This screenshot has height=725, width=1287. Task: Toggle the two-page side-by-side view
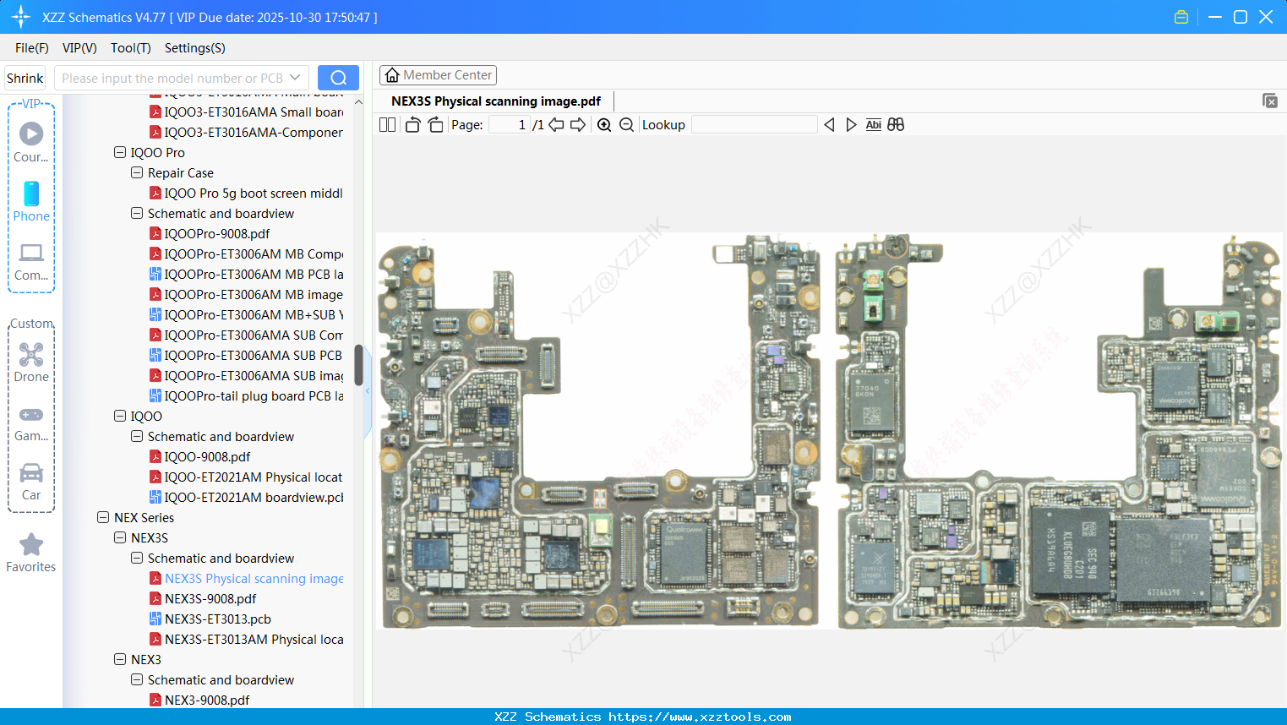click(387, 125)
